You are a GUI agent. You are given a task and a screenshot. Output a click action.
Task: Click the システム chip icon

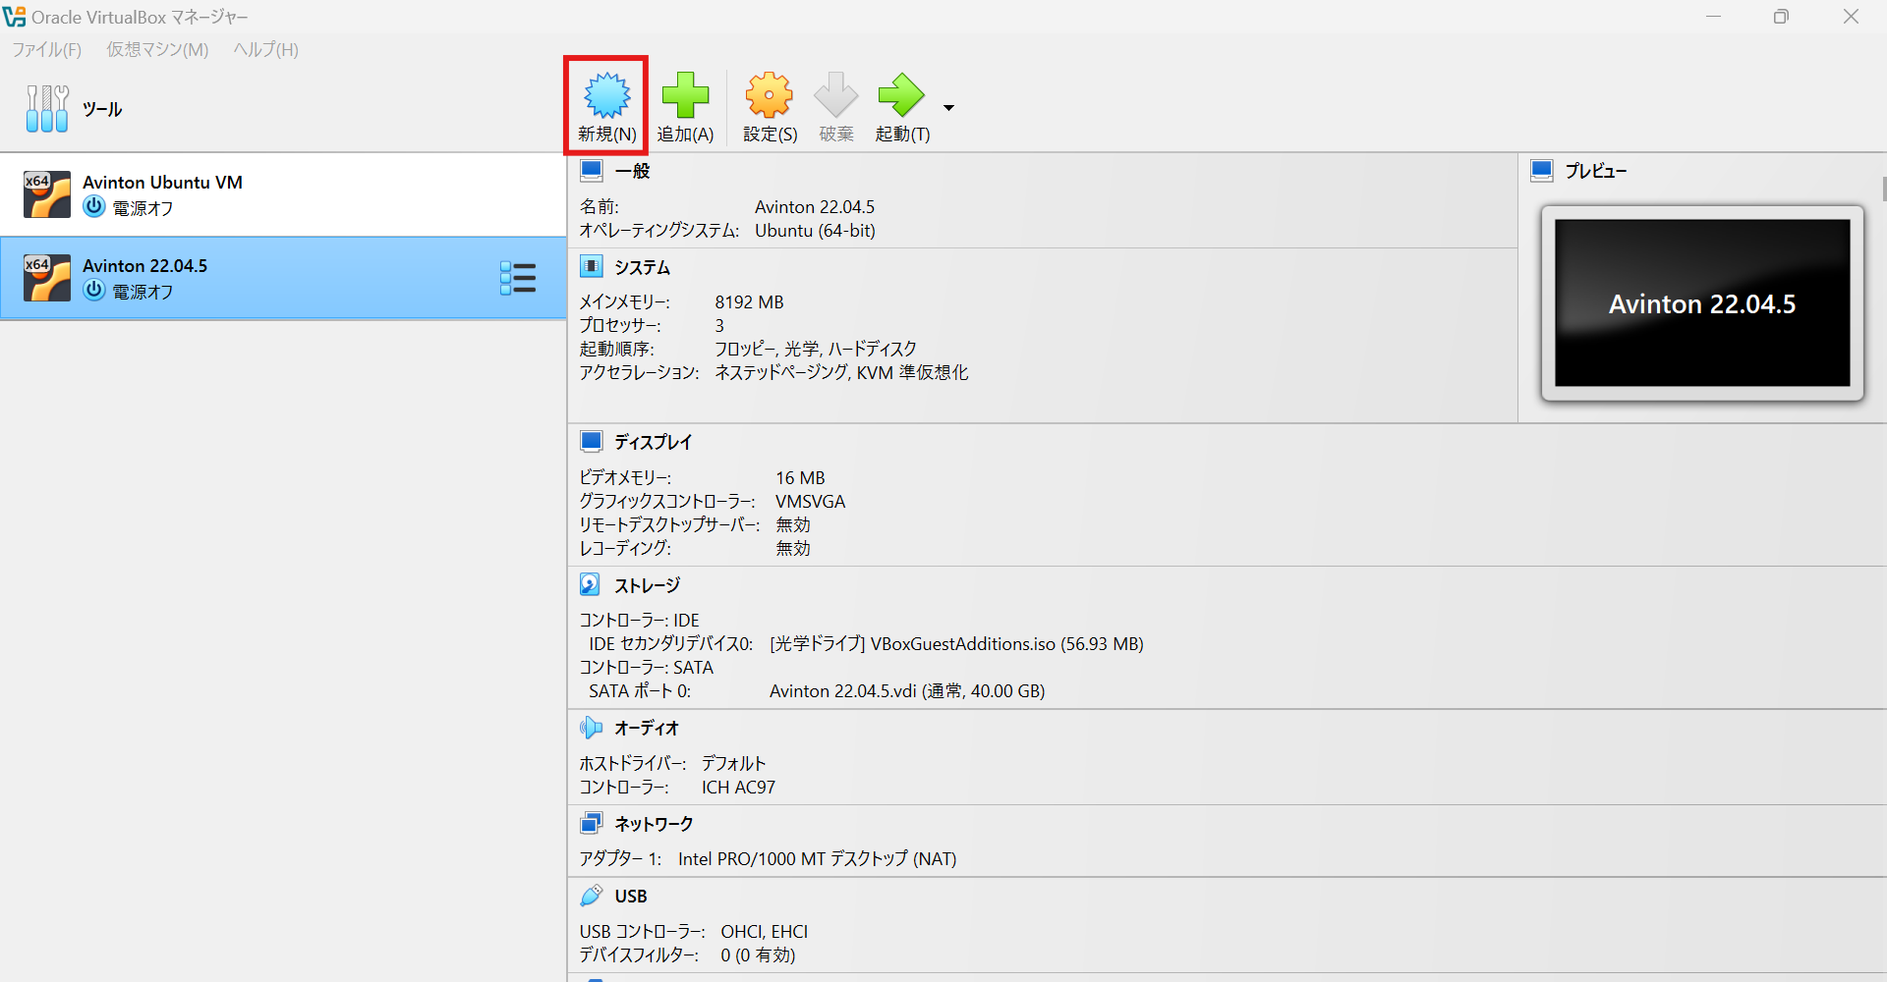[591, 266]
